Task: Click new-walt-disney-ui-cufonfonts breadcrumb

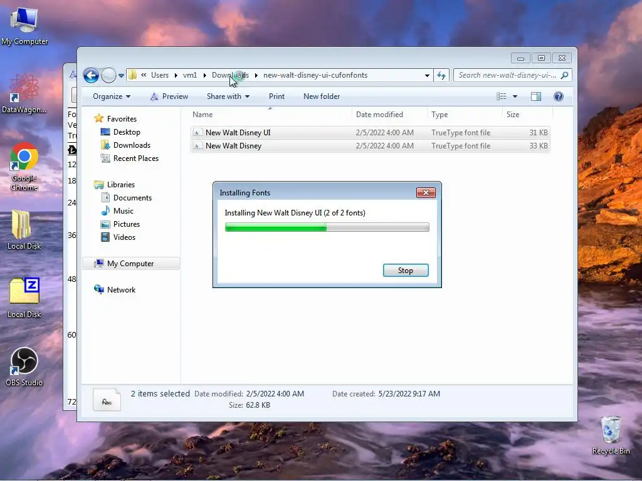Action: click(315, 75)
